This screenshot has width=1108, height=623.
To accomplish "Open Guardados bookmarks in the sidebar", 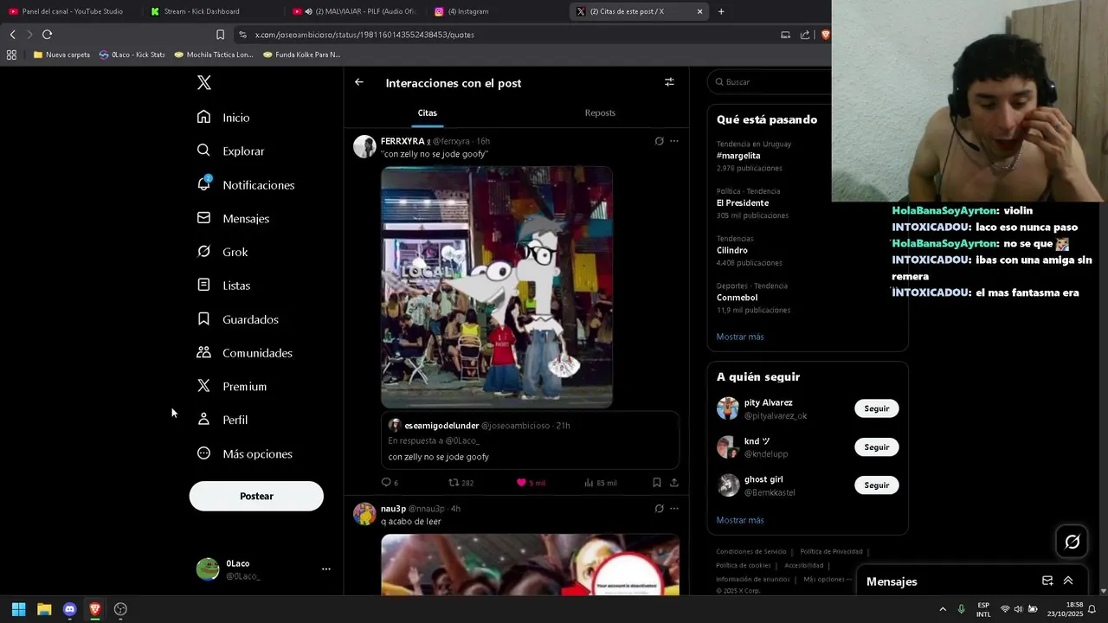I will coord(237,319).
